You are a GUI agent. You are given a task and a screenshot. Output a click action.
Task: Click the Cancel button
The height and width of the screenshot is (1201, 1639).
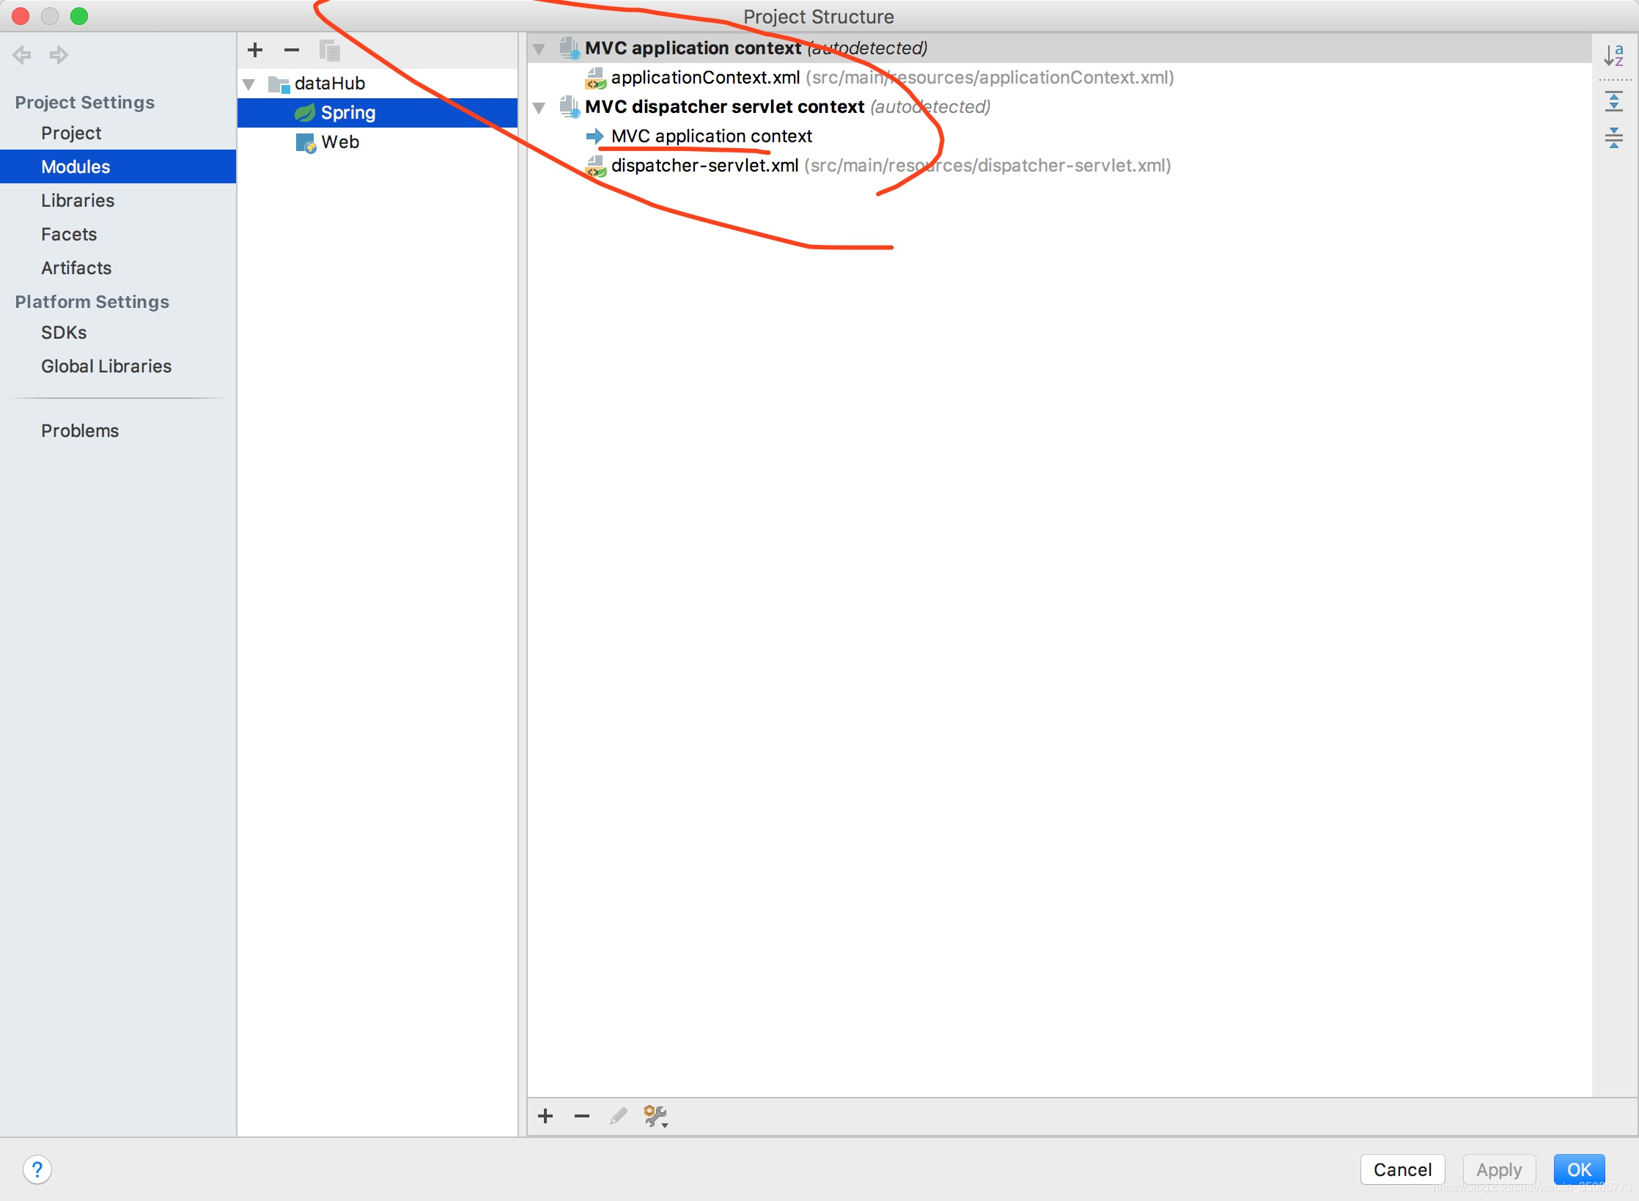1402,1169
